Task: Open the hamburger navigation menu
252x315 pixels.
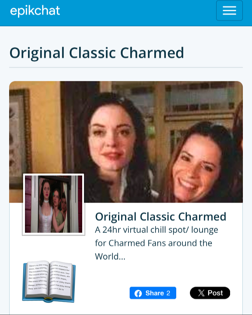Action: point(229,10)
